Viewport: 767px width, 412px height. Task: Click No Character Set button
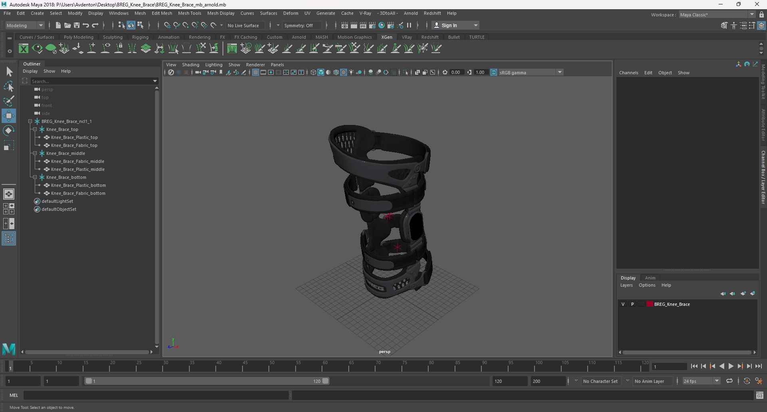(600, 381)
